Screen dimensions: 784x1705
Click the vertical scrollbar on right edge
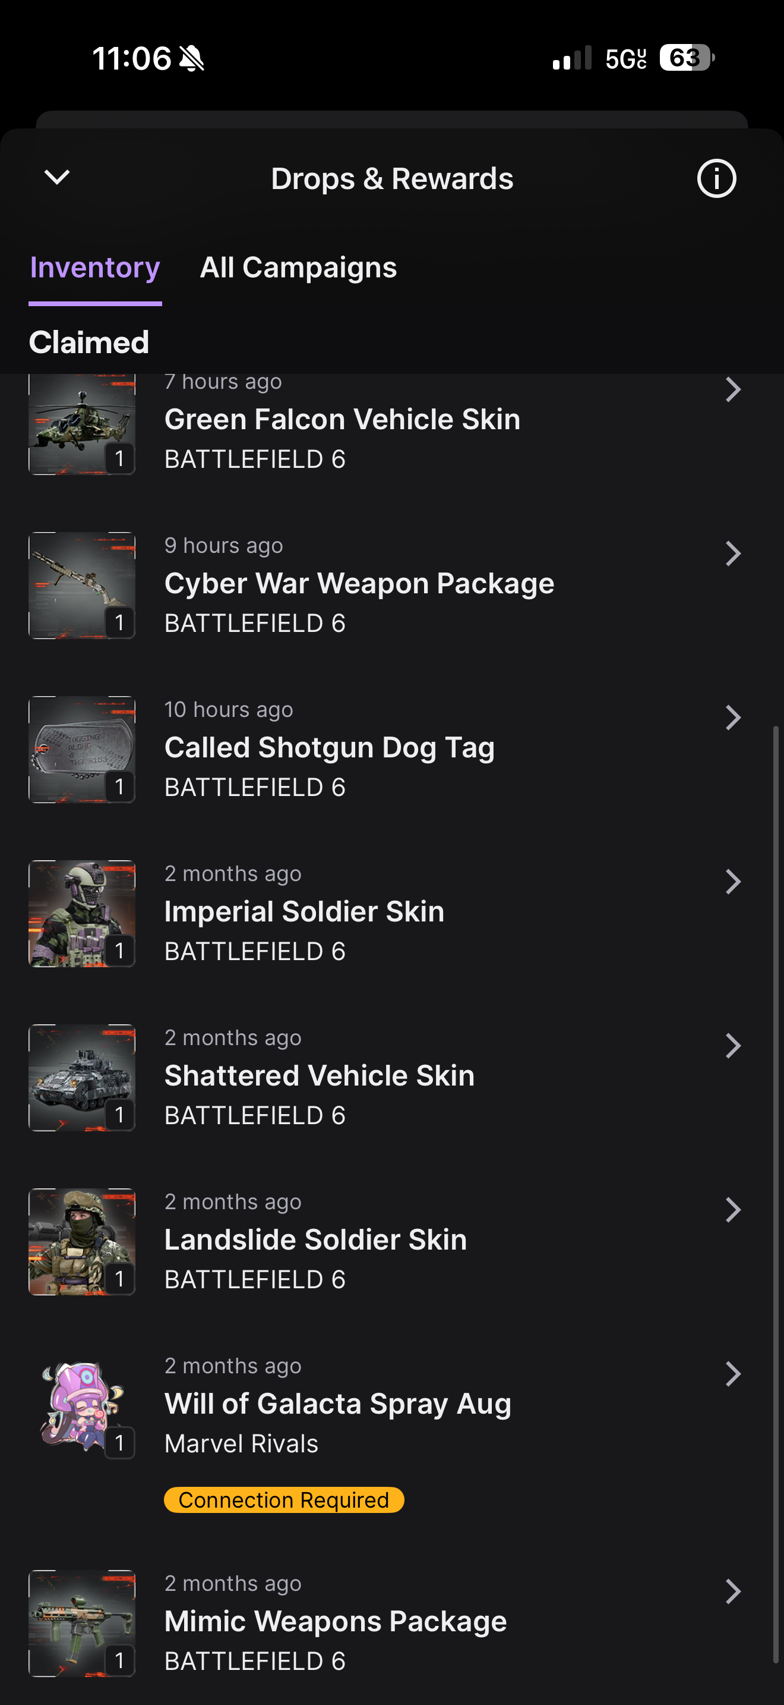pyautogui.click(x=776, y=1191)
